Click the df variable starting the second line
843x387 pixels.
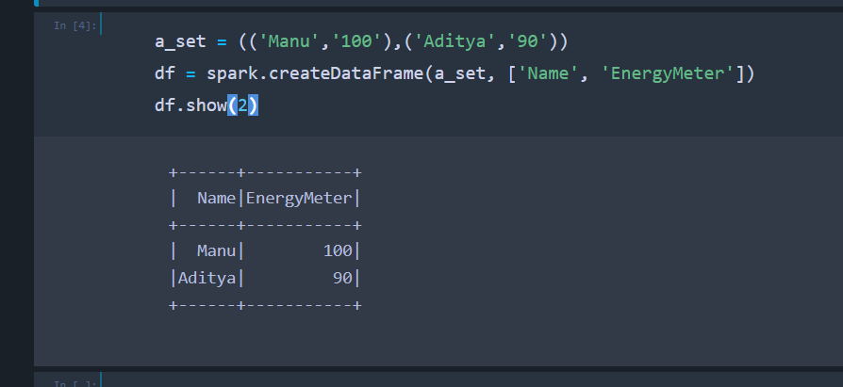164,73
